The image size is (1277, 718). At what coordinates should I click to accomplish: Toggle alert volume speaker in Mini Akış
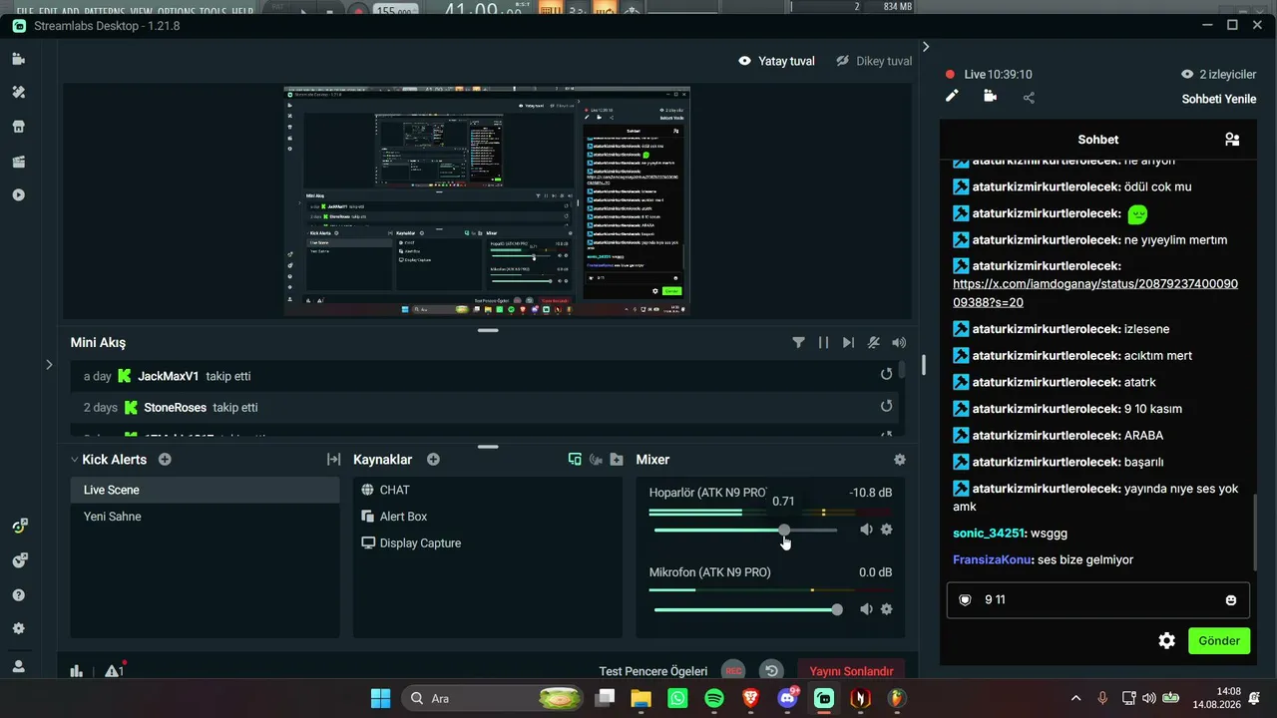tap(899, 342)
